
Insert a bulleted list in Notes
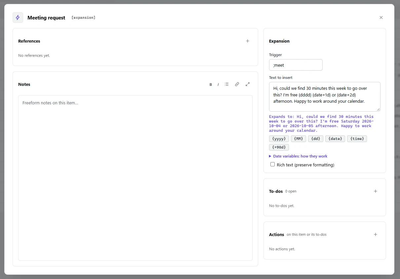tap(226, 85)
